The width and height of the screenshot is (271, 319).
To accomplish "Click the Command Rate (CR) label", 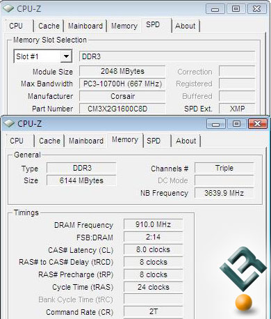I will click(x=80, y=312).
